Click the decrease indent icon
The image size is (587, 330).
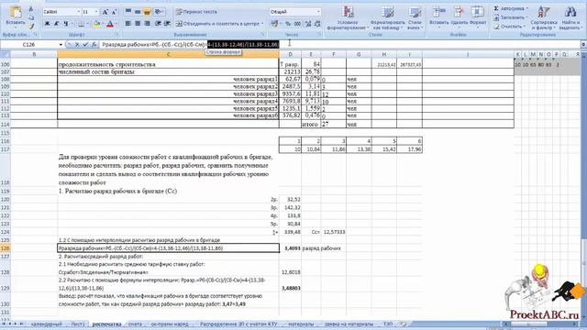(x=158, y=24)
